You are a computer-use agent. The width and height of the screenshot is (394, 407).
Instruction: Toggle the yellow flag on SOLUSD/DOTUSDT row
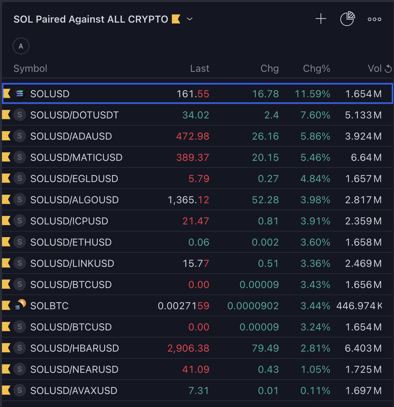click(6, 115)
